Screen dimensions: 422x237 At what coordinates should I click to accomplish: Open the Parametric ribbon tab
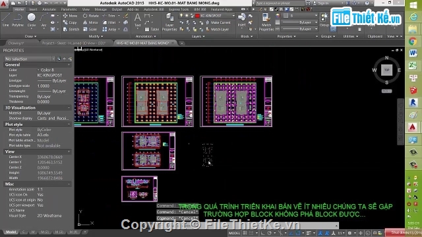tap(69, 9)
